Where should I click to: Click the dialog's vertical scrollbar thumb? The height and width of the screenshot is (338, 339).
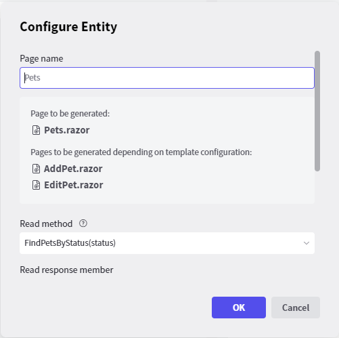(x=317, y=111)
